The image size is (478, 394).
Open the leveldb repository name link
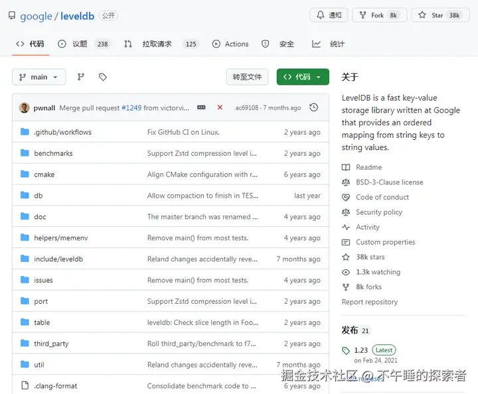click(x=78, y=16)
